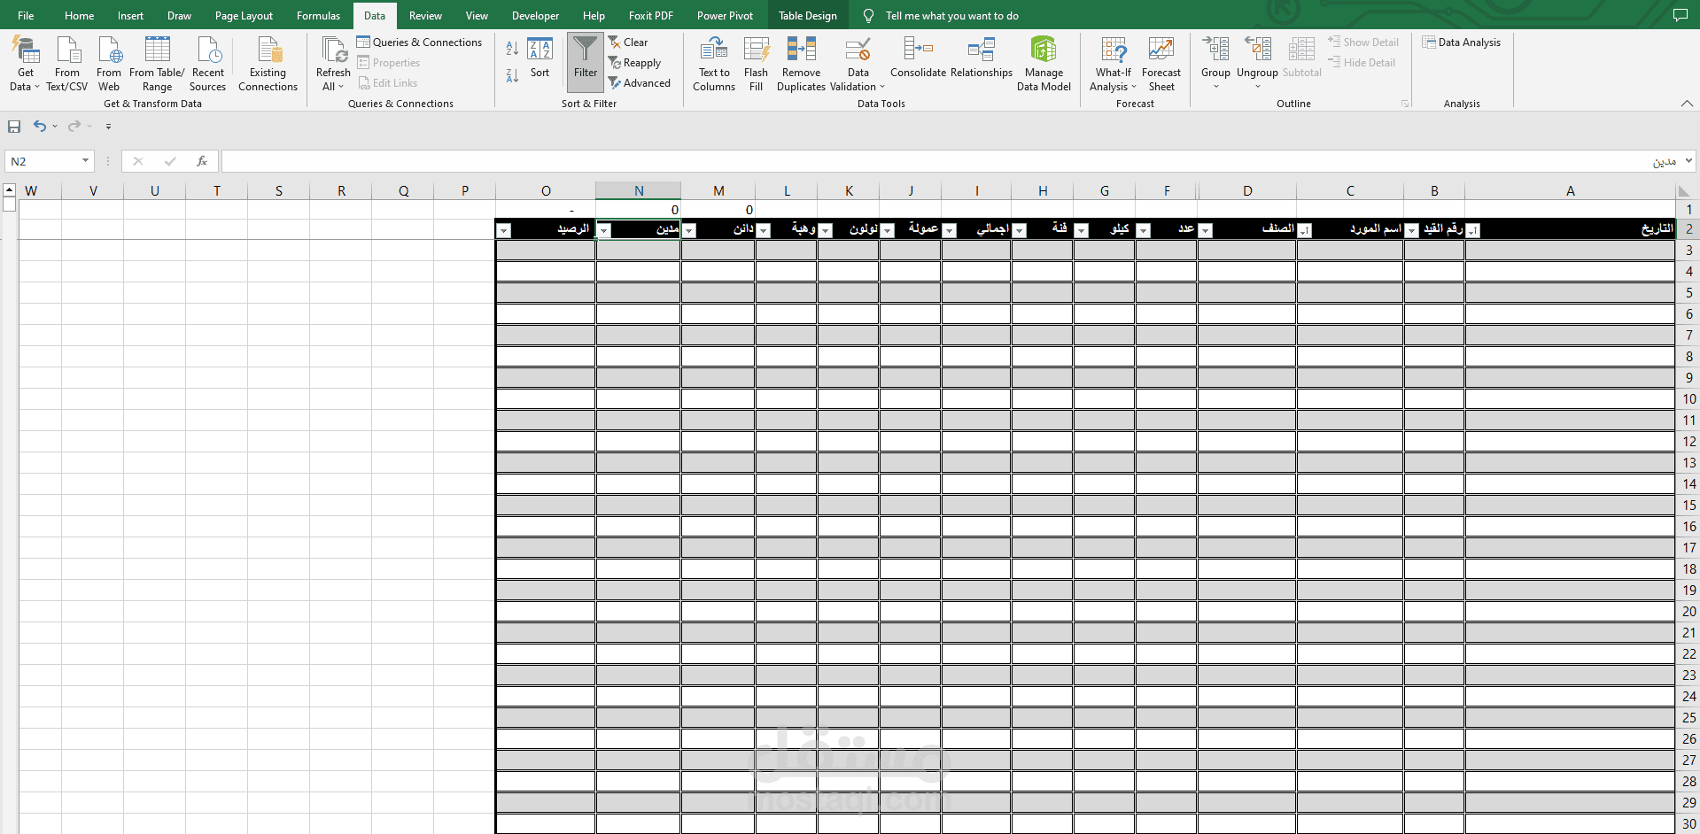Create a Forecast Sheet
This screenshot has height=834, width=1700.
(x=1161, y=64)
